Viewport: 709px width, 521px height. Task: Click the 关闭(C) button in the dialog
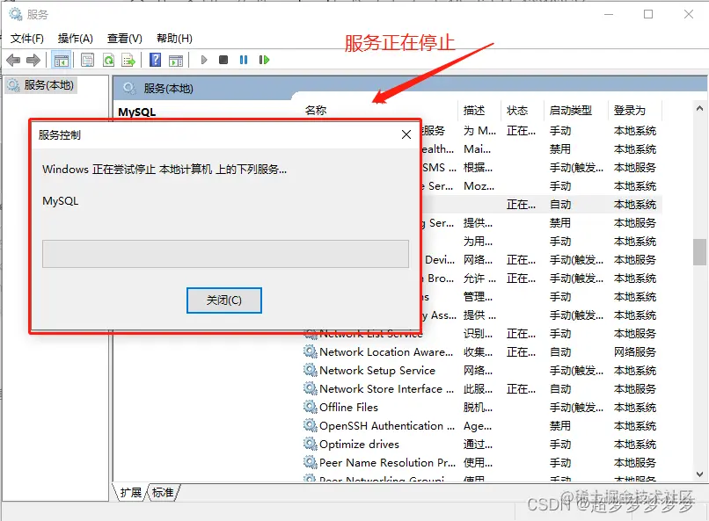click(x=223, y=300)
